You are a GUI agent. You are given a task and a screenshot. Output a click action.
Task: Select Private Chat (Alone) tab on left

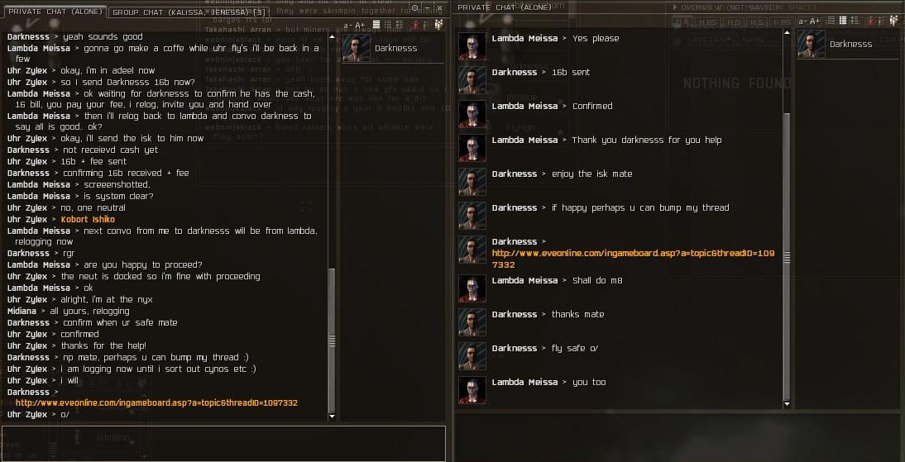[55, 12]
